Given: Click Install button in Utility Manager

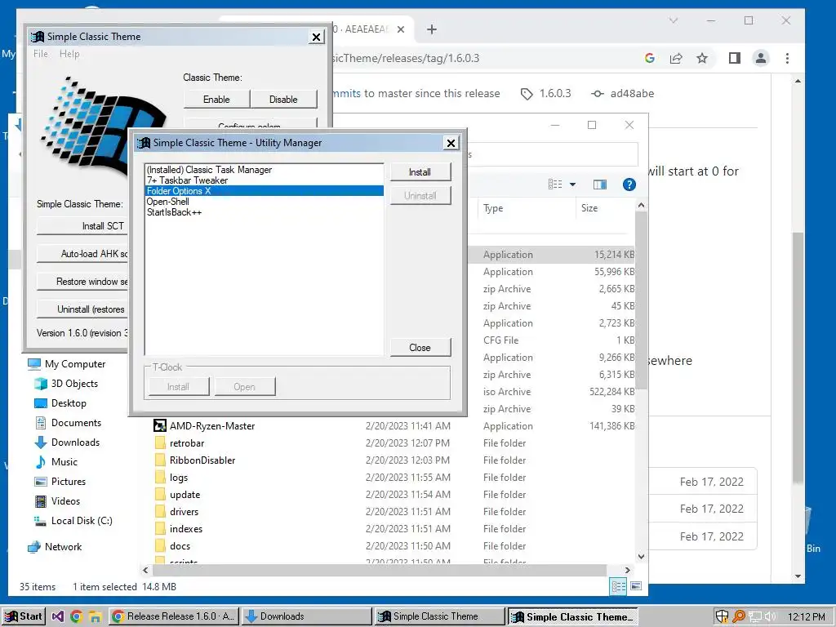Looking at the screenshot, I should click(420, 172).
